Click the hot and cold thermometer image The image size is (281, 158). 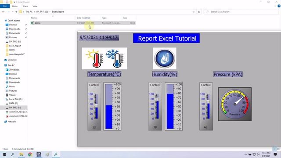104,58
